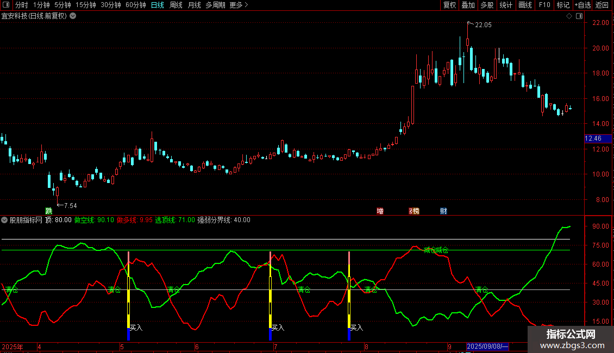Click the first 买入 signal near month 5

click(x=136, y=327)
